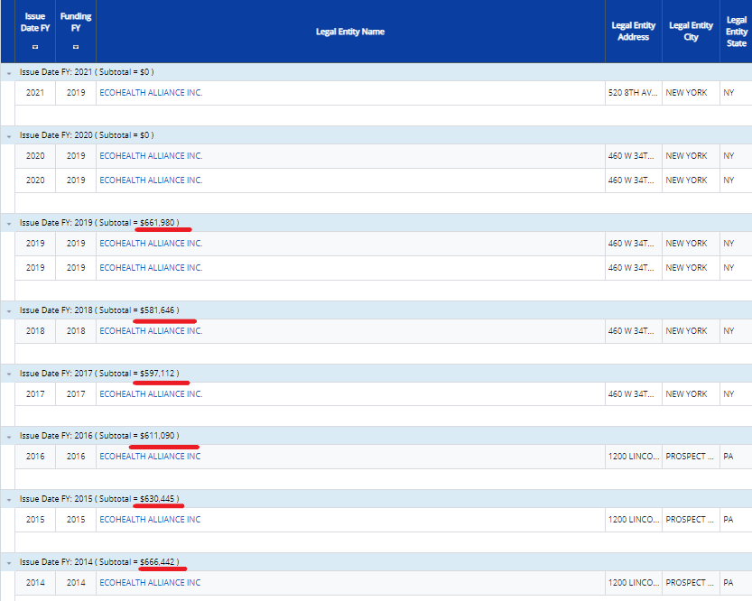Select Funding FY 2017 cell in 2017 row
752x601 pixels.
tap(76, 394)
